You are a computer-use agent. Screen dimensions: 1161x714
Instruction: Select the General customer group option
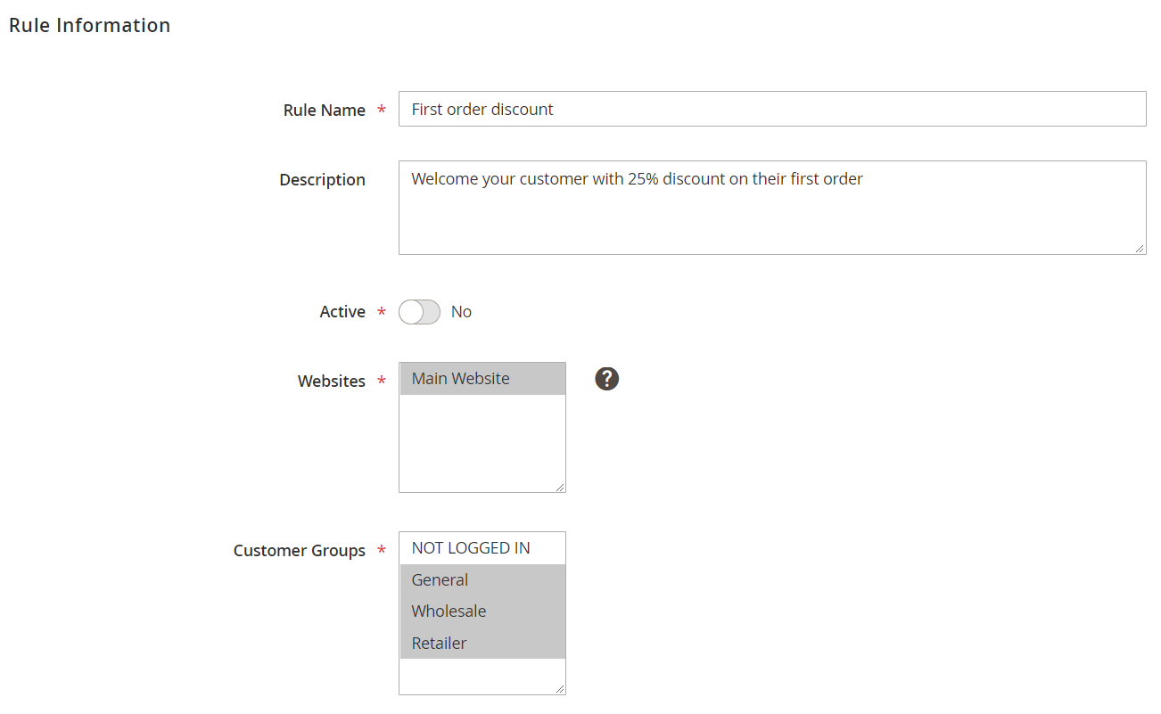click(x=482, y=580)
